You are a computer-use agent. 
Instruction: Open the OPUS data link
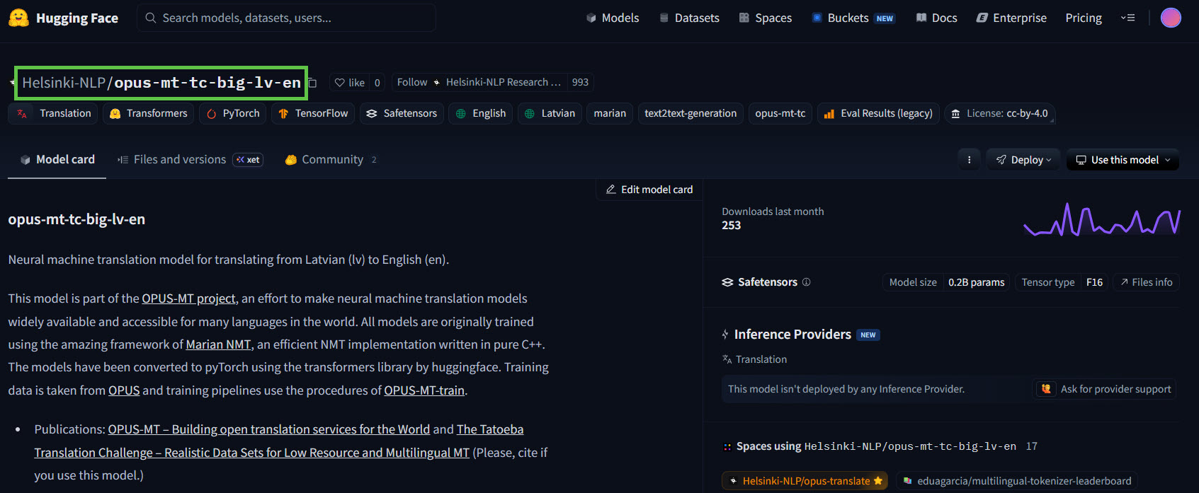[124, 390]
